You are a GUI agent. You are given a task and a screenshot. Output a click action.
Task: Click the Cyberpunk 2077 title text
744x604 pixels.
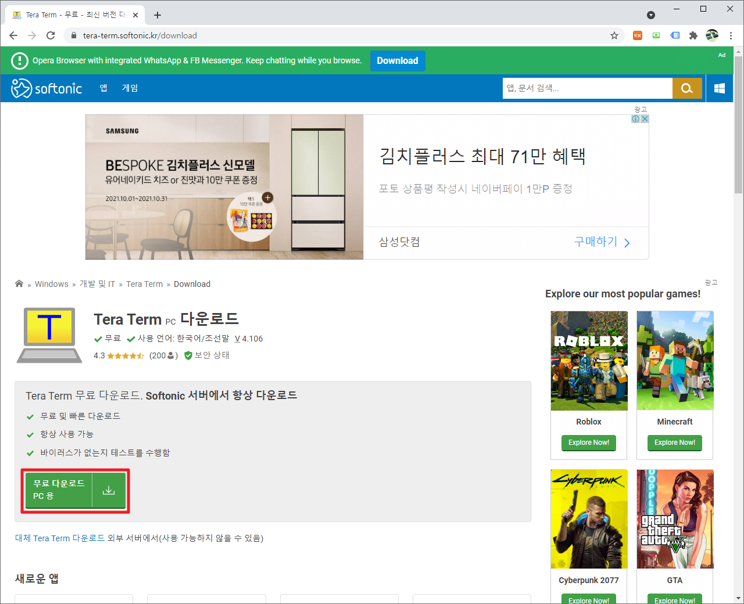coord(589,580)
